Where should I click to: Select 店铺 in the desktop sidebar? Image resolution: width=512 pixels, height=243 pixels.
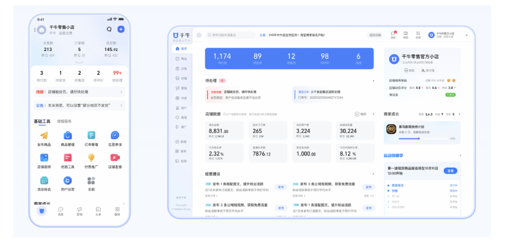pyautogui.click(x=181, y=78)
